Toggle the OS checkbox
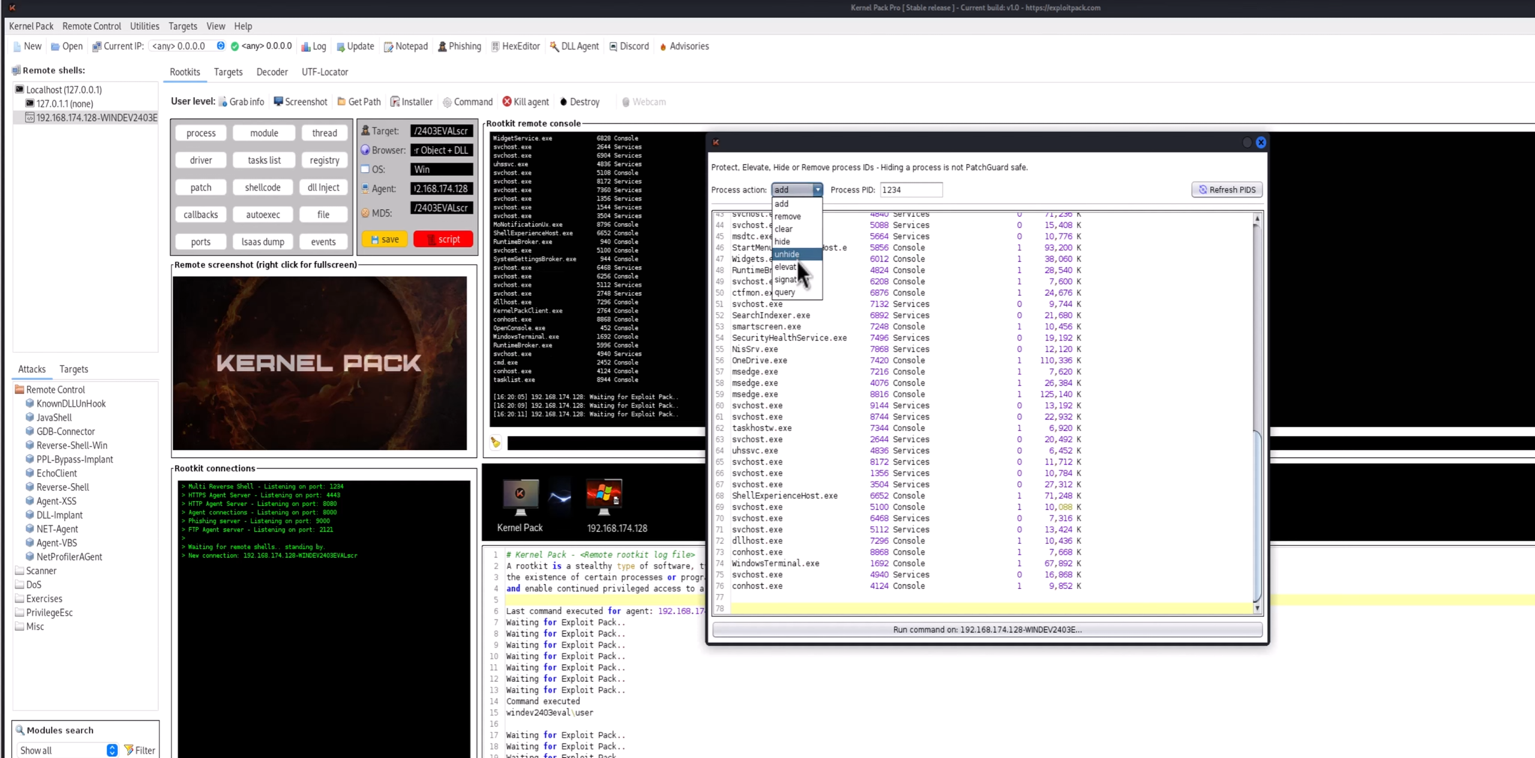 [365, 169]
